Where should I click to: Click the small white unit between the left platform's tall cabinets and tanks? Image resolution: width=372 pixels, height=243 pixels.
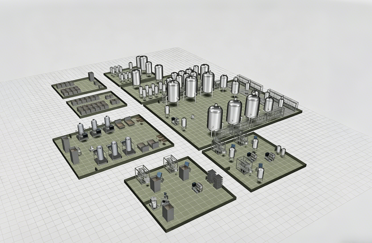(x=91, y=149)
